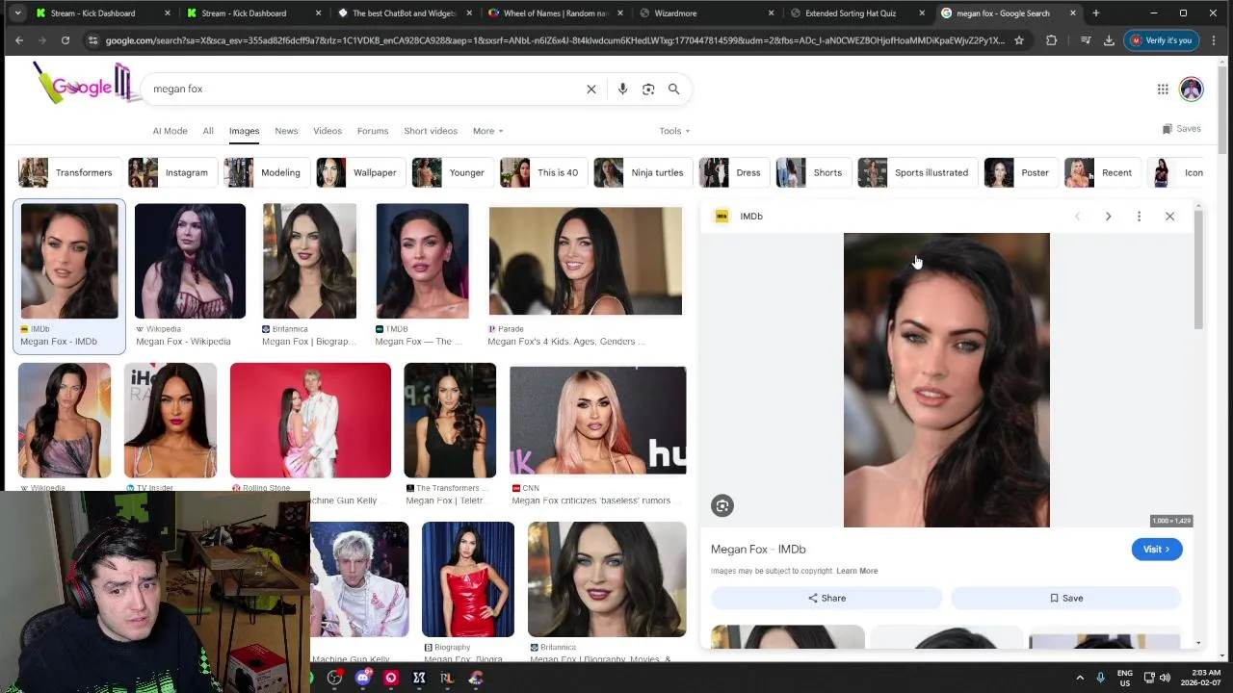1233x693 pixels.
Task: Open the Parade 4 Kids image thumbnail
Action: click(585, 261)
